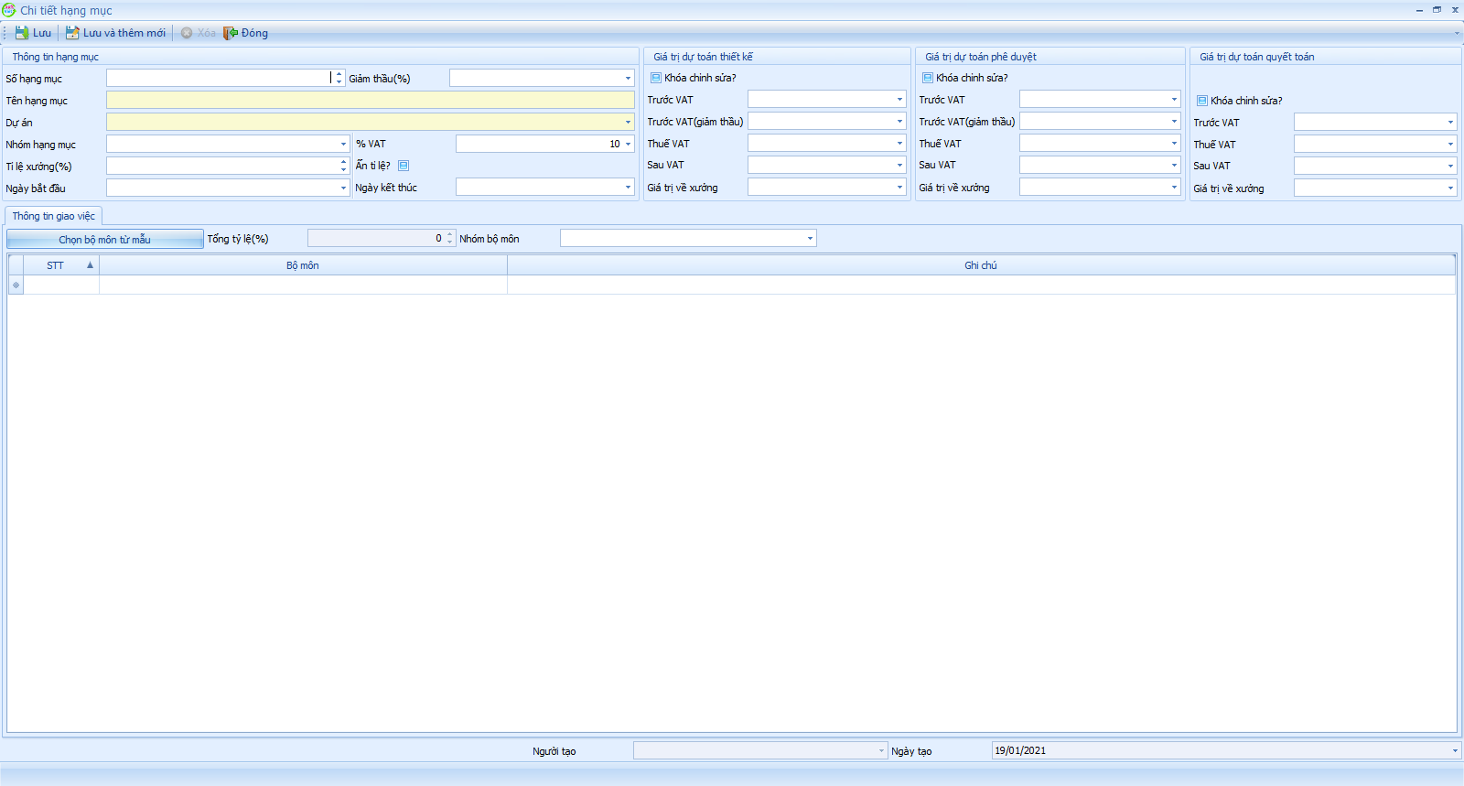
Task: Click Lưu và thêm mới toolbar button
Action: 115,33
